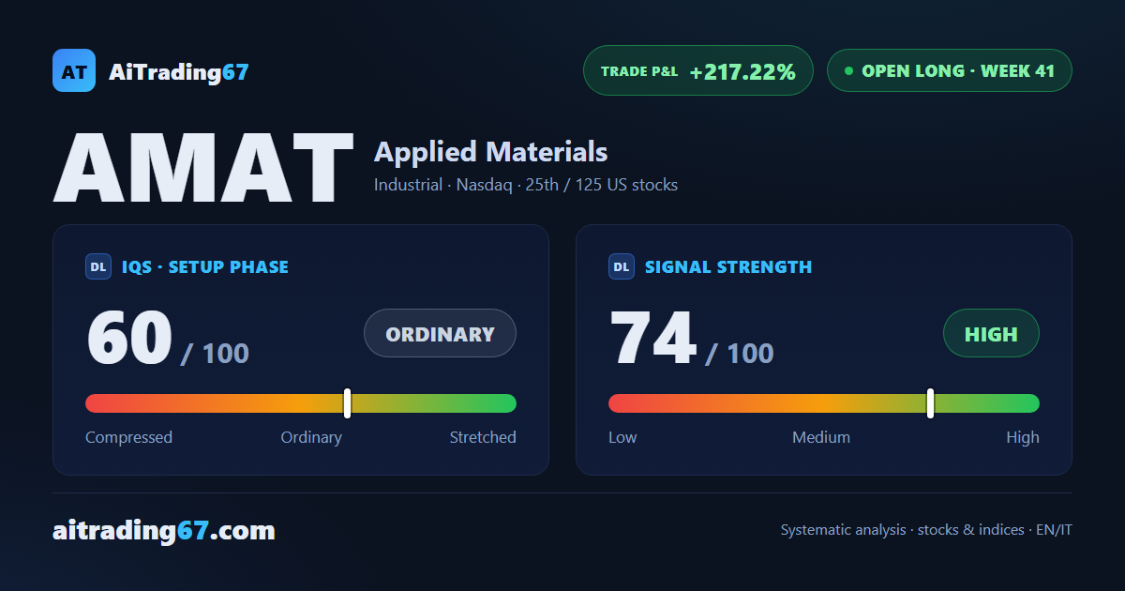Click the Systematic analysis footer tagline
This screenshot has height=591, width=1125.
pyautogui.click(x=926, y=530)
